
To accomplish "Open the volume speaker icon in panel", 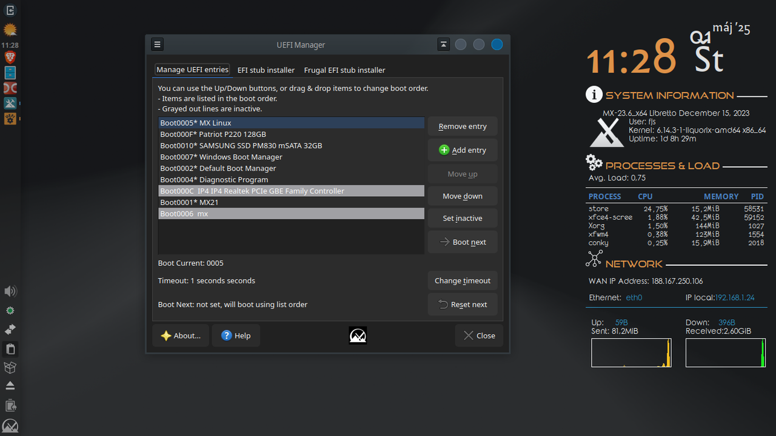I will [10, 291].
